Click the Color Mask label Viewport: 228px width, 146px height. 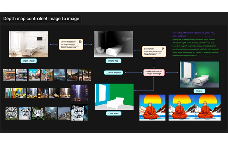(113, 113)
